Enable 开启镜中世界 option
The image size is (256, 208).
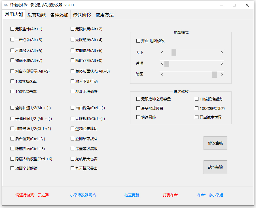click(x=196, y=117)
